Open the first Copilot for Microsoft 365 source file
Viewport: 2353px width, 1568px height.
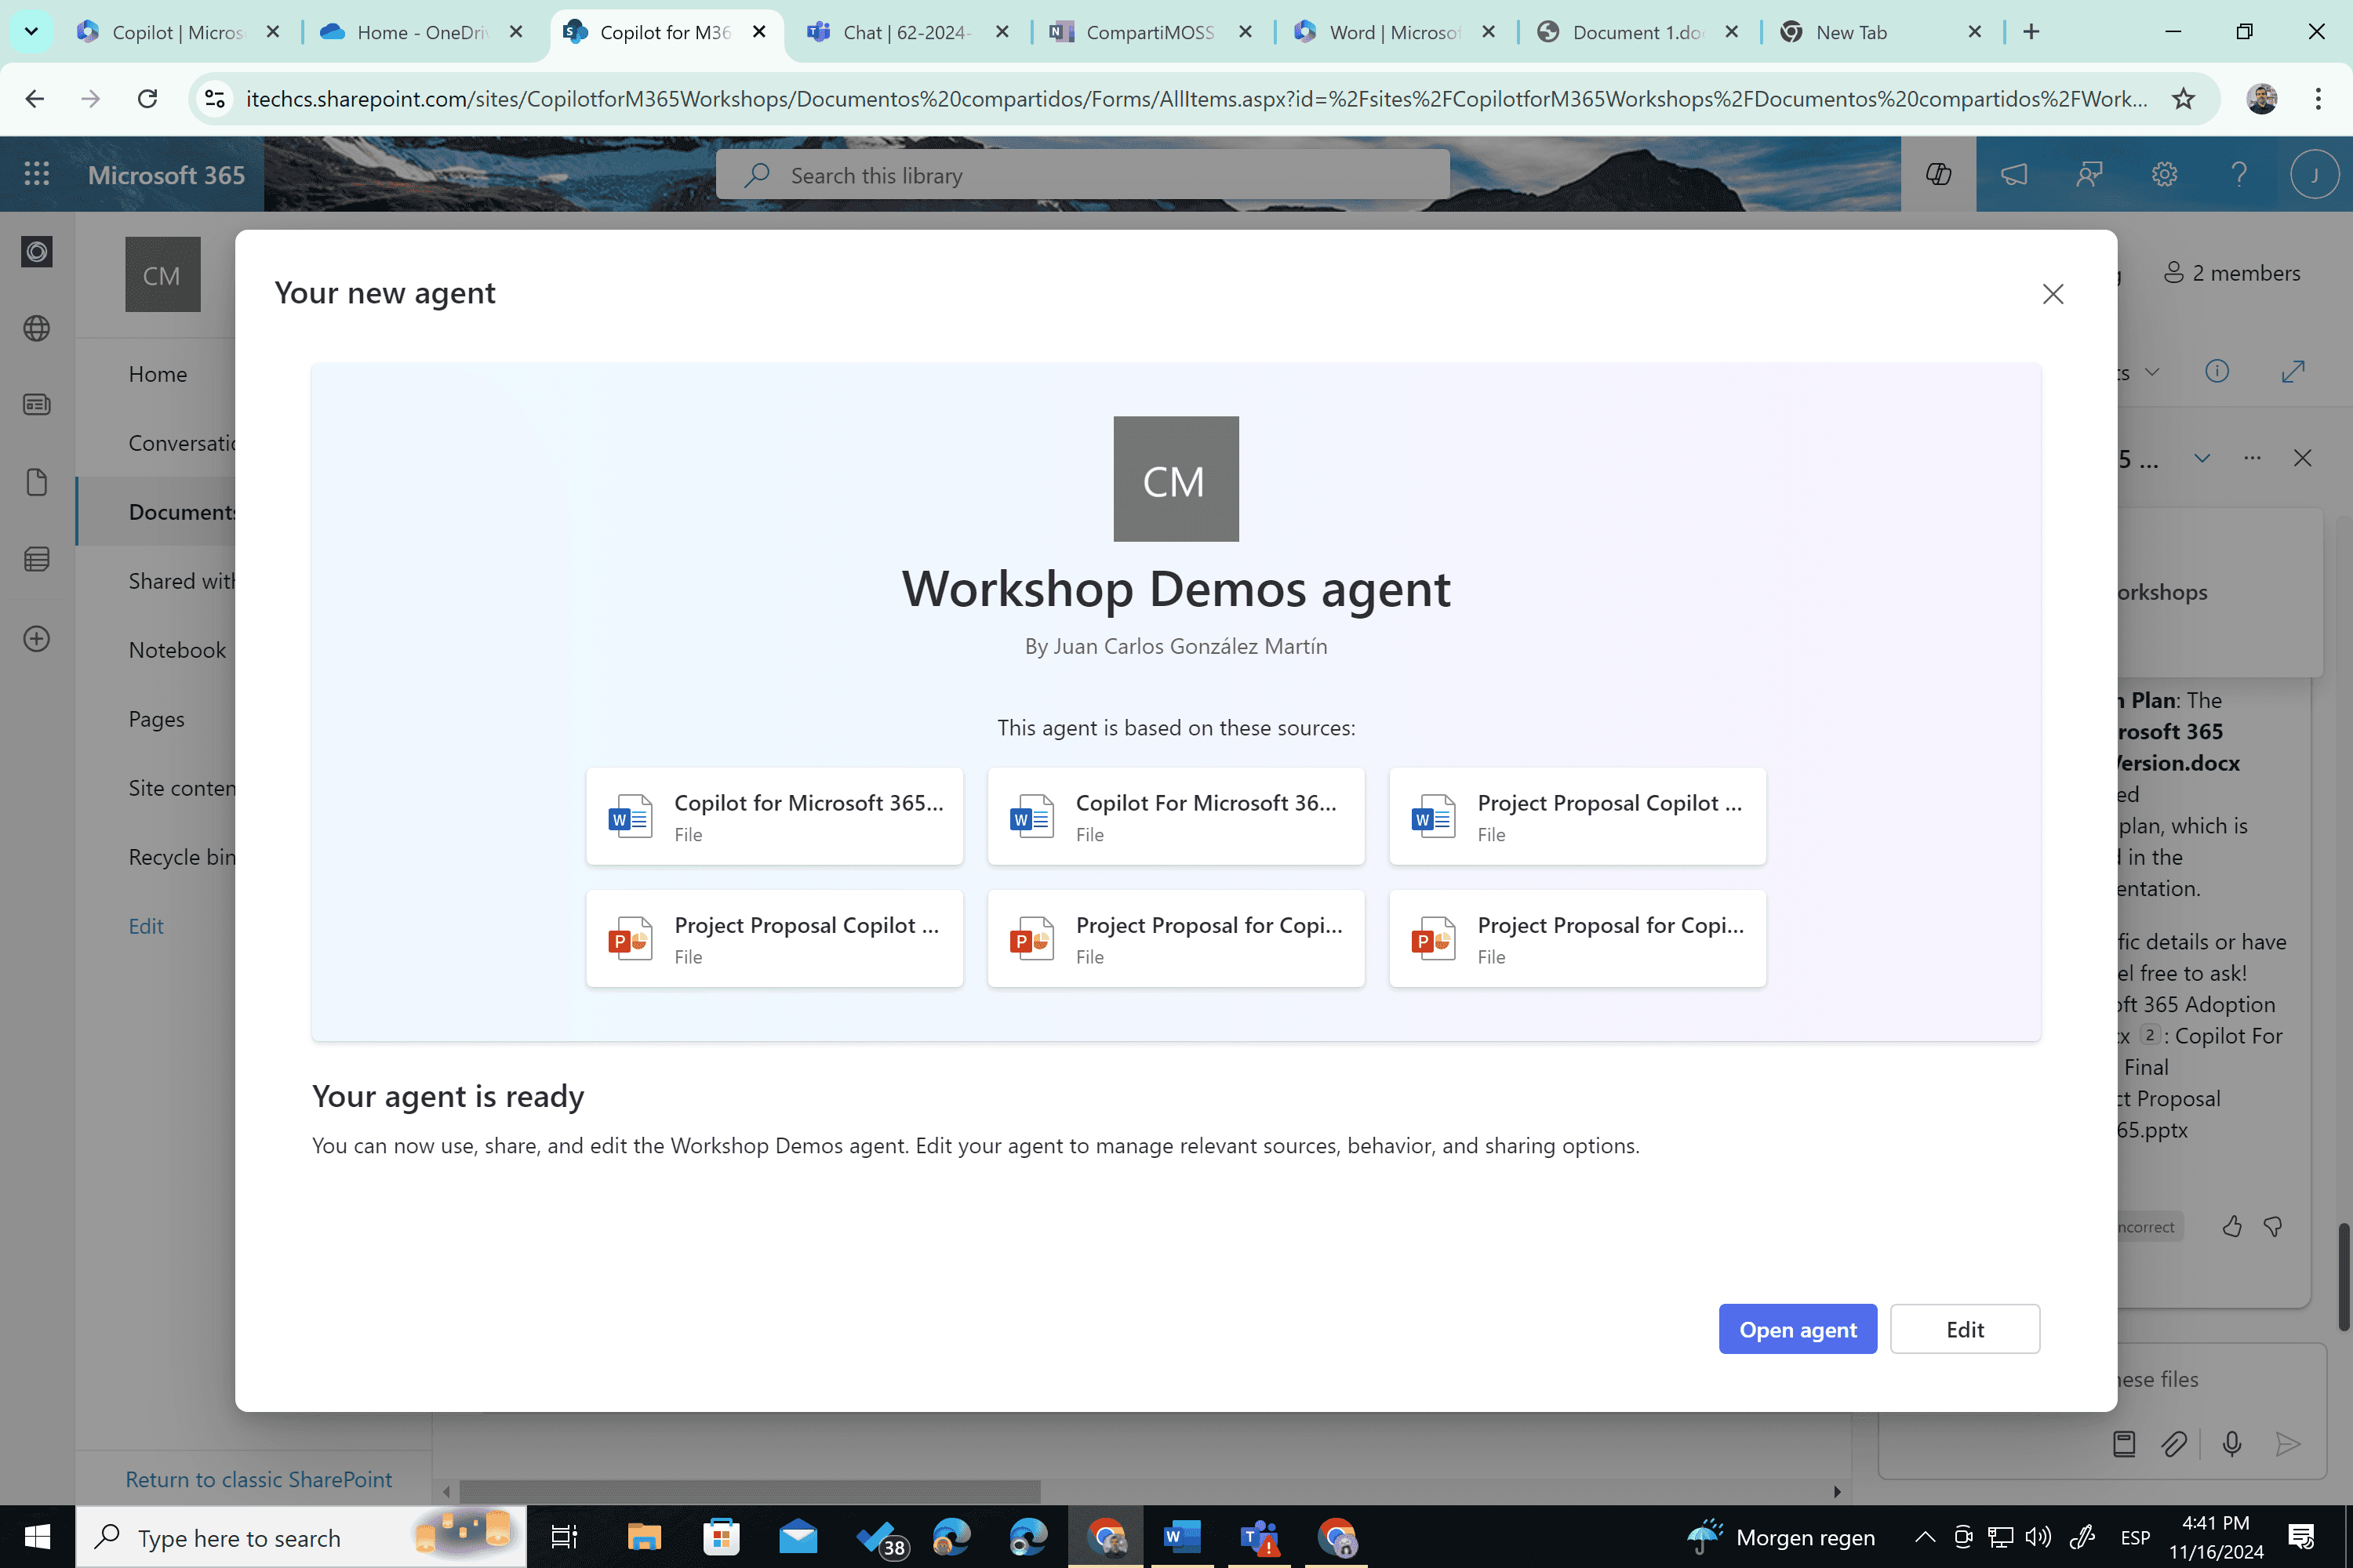774,816
